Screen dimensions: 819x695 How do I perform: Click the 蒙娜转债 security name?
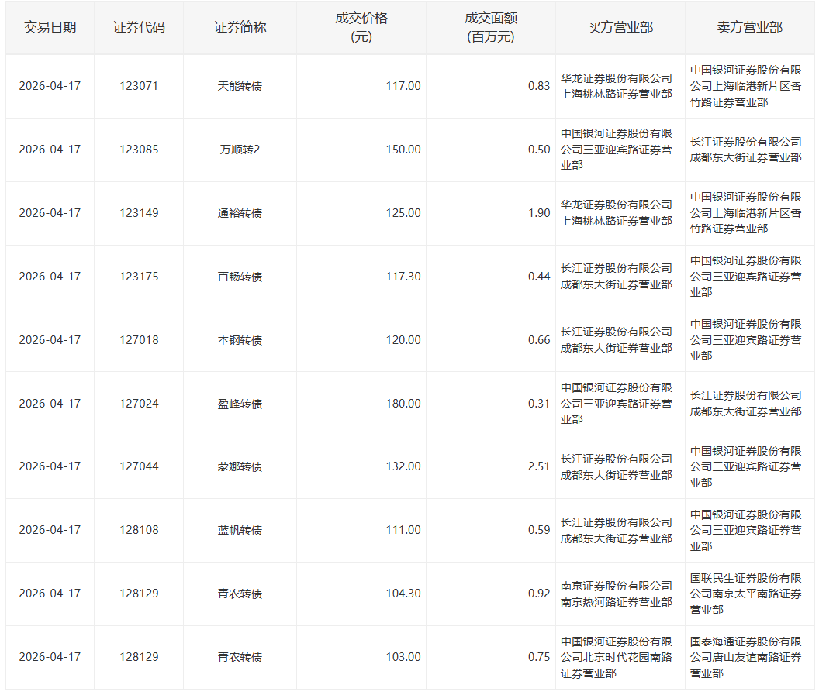point(240,466)
